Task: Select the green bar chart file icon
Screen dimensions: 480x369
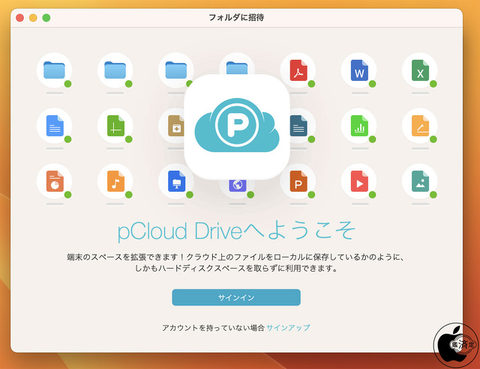Action: [x=358, y=126]
